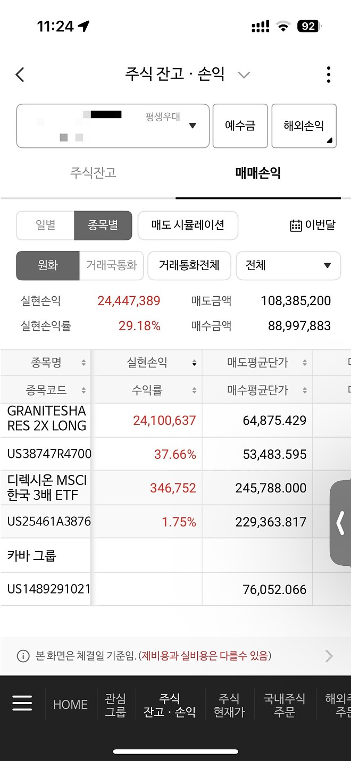The height and width of the screenshot is (761, 351).
Task: Open 국내주식 주문 screen
Action: click(x=285, y=703)
